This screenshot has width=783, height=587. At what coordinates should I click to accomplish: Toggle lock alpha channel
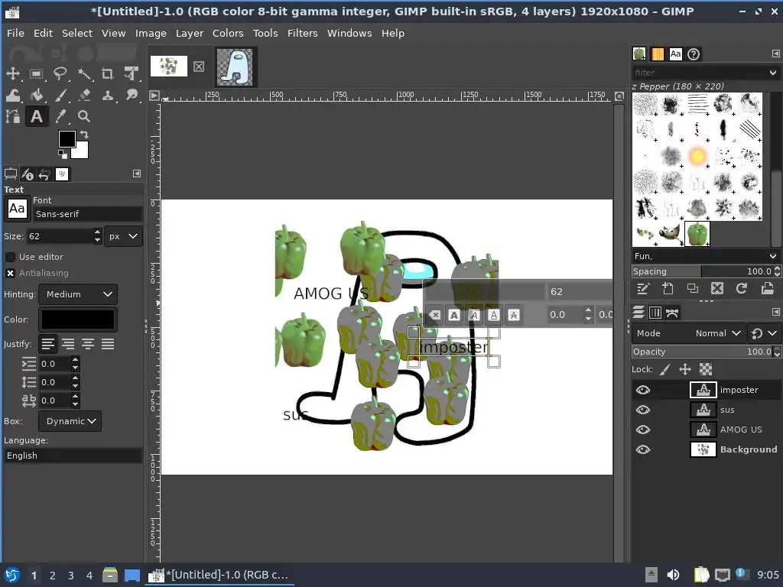(x=706, y=369)
